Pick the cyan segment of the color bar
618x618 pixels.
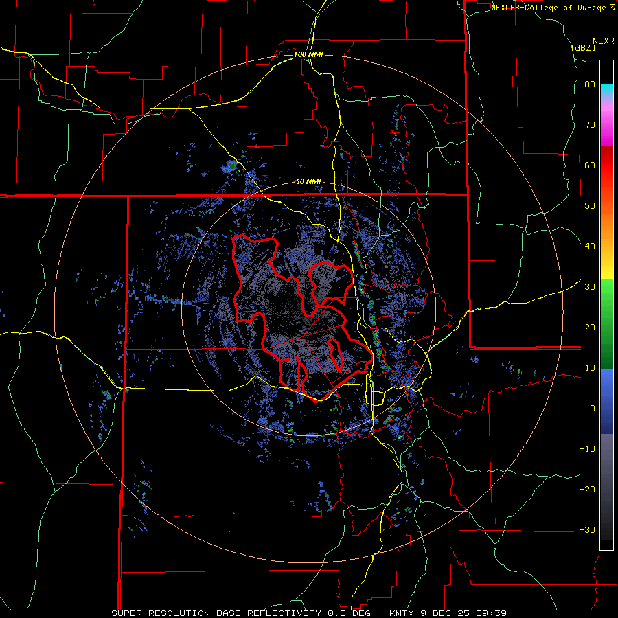pyautogui.click(x=606, y=90)
